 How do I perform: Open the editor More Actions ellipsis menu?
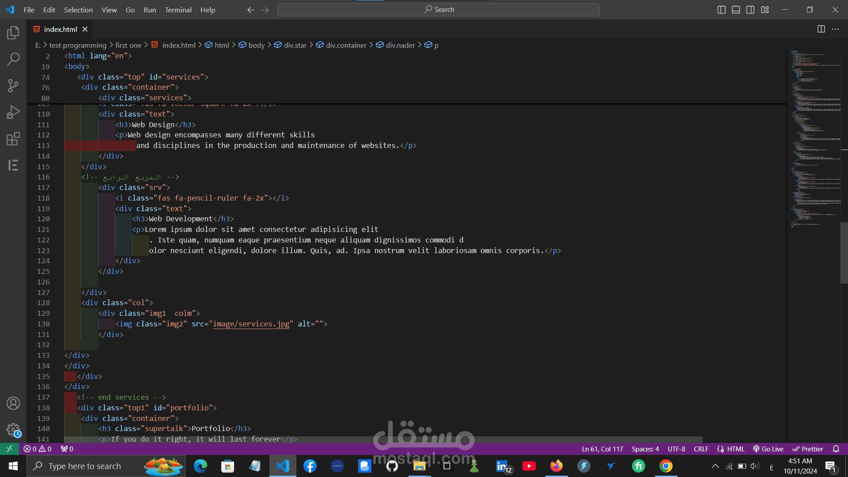[x=835, y=29]
